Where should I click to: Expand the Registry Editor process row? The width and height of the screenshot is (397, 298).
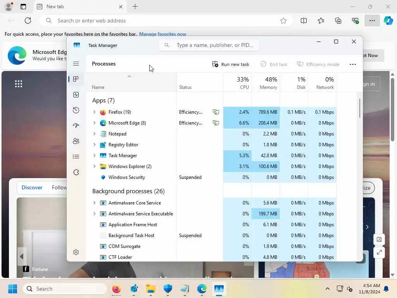(x=95, y=145)
